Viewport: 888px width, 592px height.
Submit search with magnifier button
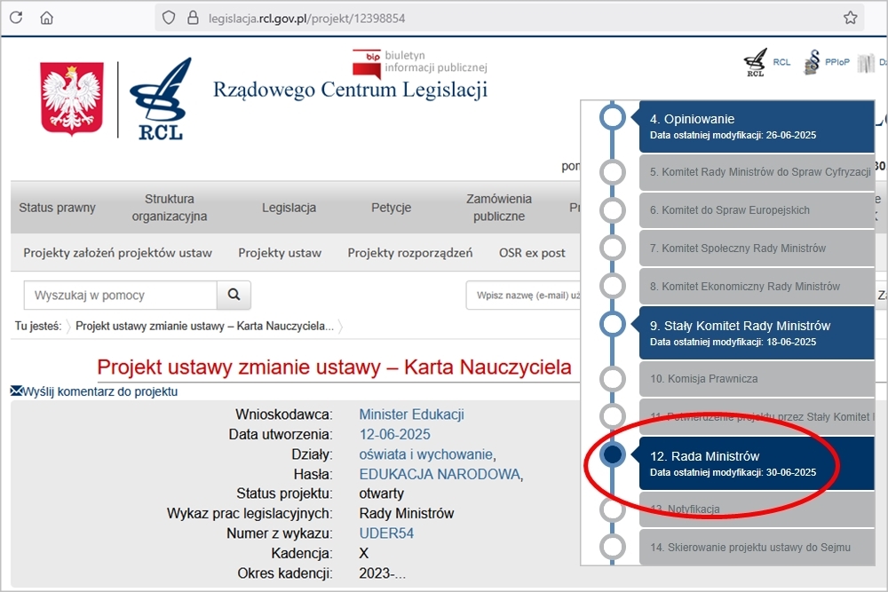(x=234, y=295)
